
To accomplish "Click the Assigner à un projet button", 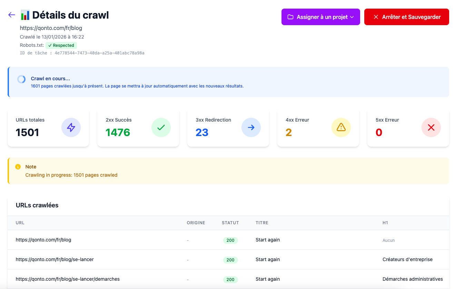I will pos(320,17).
